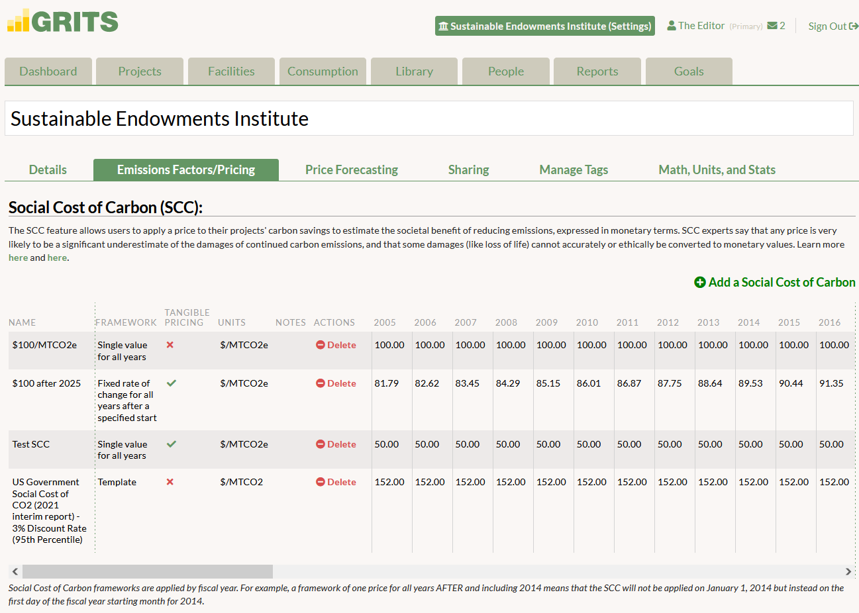The width and height of the screenshot is (859, 613).
Task: Open the envelope messages icon
Action: 772,26
